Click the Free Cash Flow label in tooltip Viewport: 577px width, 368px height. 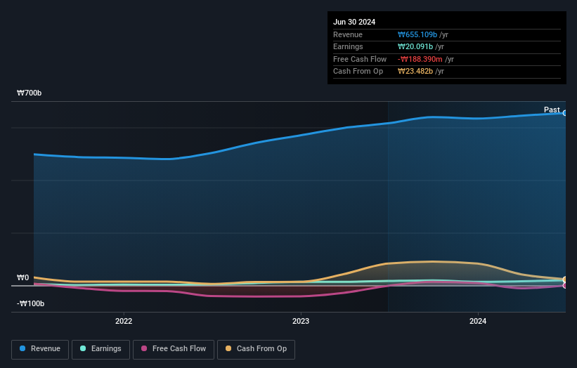coord(360,59)
